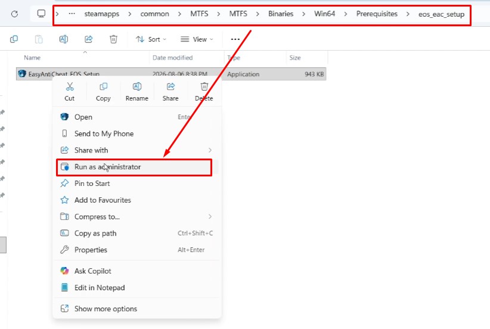Image resolution: width=490 pixels, height=329 pixels.
Task: Click the Application type cell
Action: pos(243,75)
